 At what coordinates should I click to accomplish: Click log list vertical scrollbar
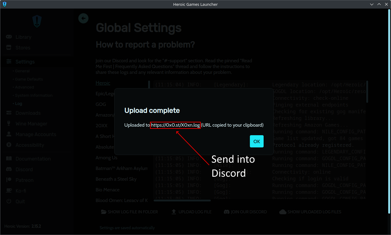click(x=149, y=84)
